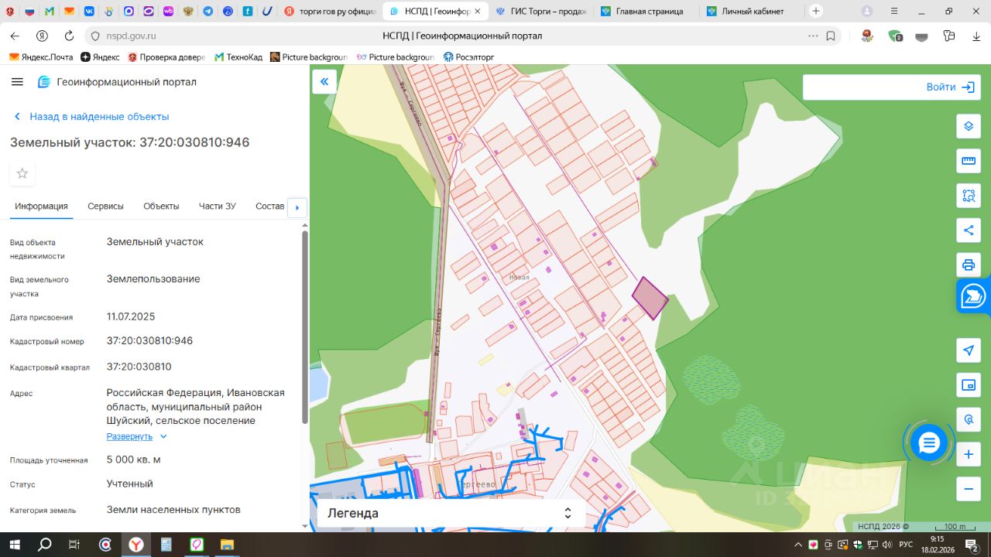Select cadastral quarter 37:20:030810 value

click(139, 367)
